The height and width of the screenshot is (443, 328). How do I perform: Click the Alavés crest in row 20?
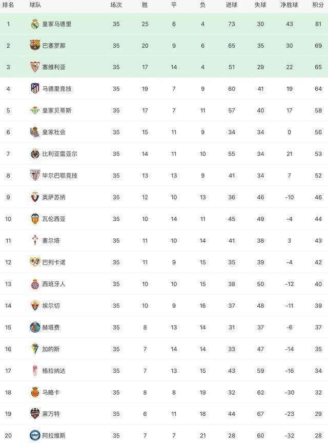(x=35, y=435)
